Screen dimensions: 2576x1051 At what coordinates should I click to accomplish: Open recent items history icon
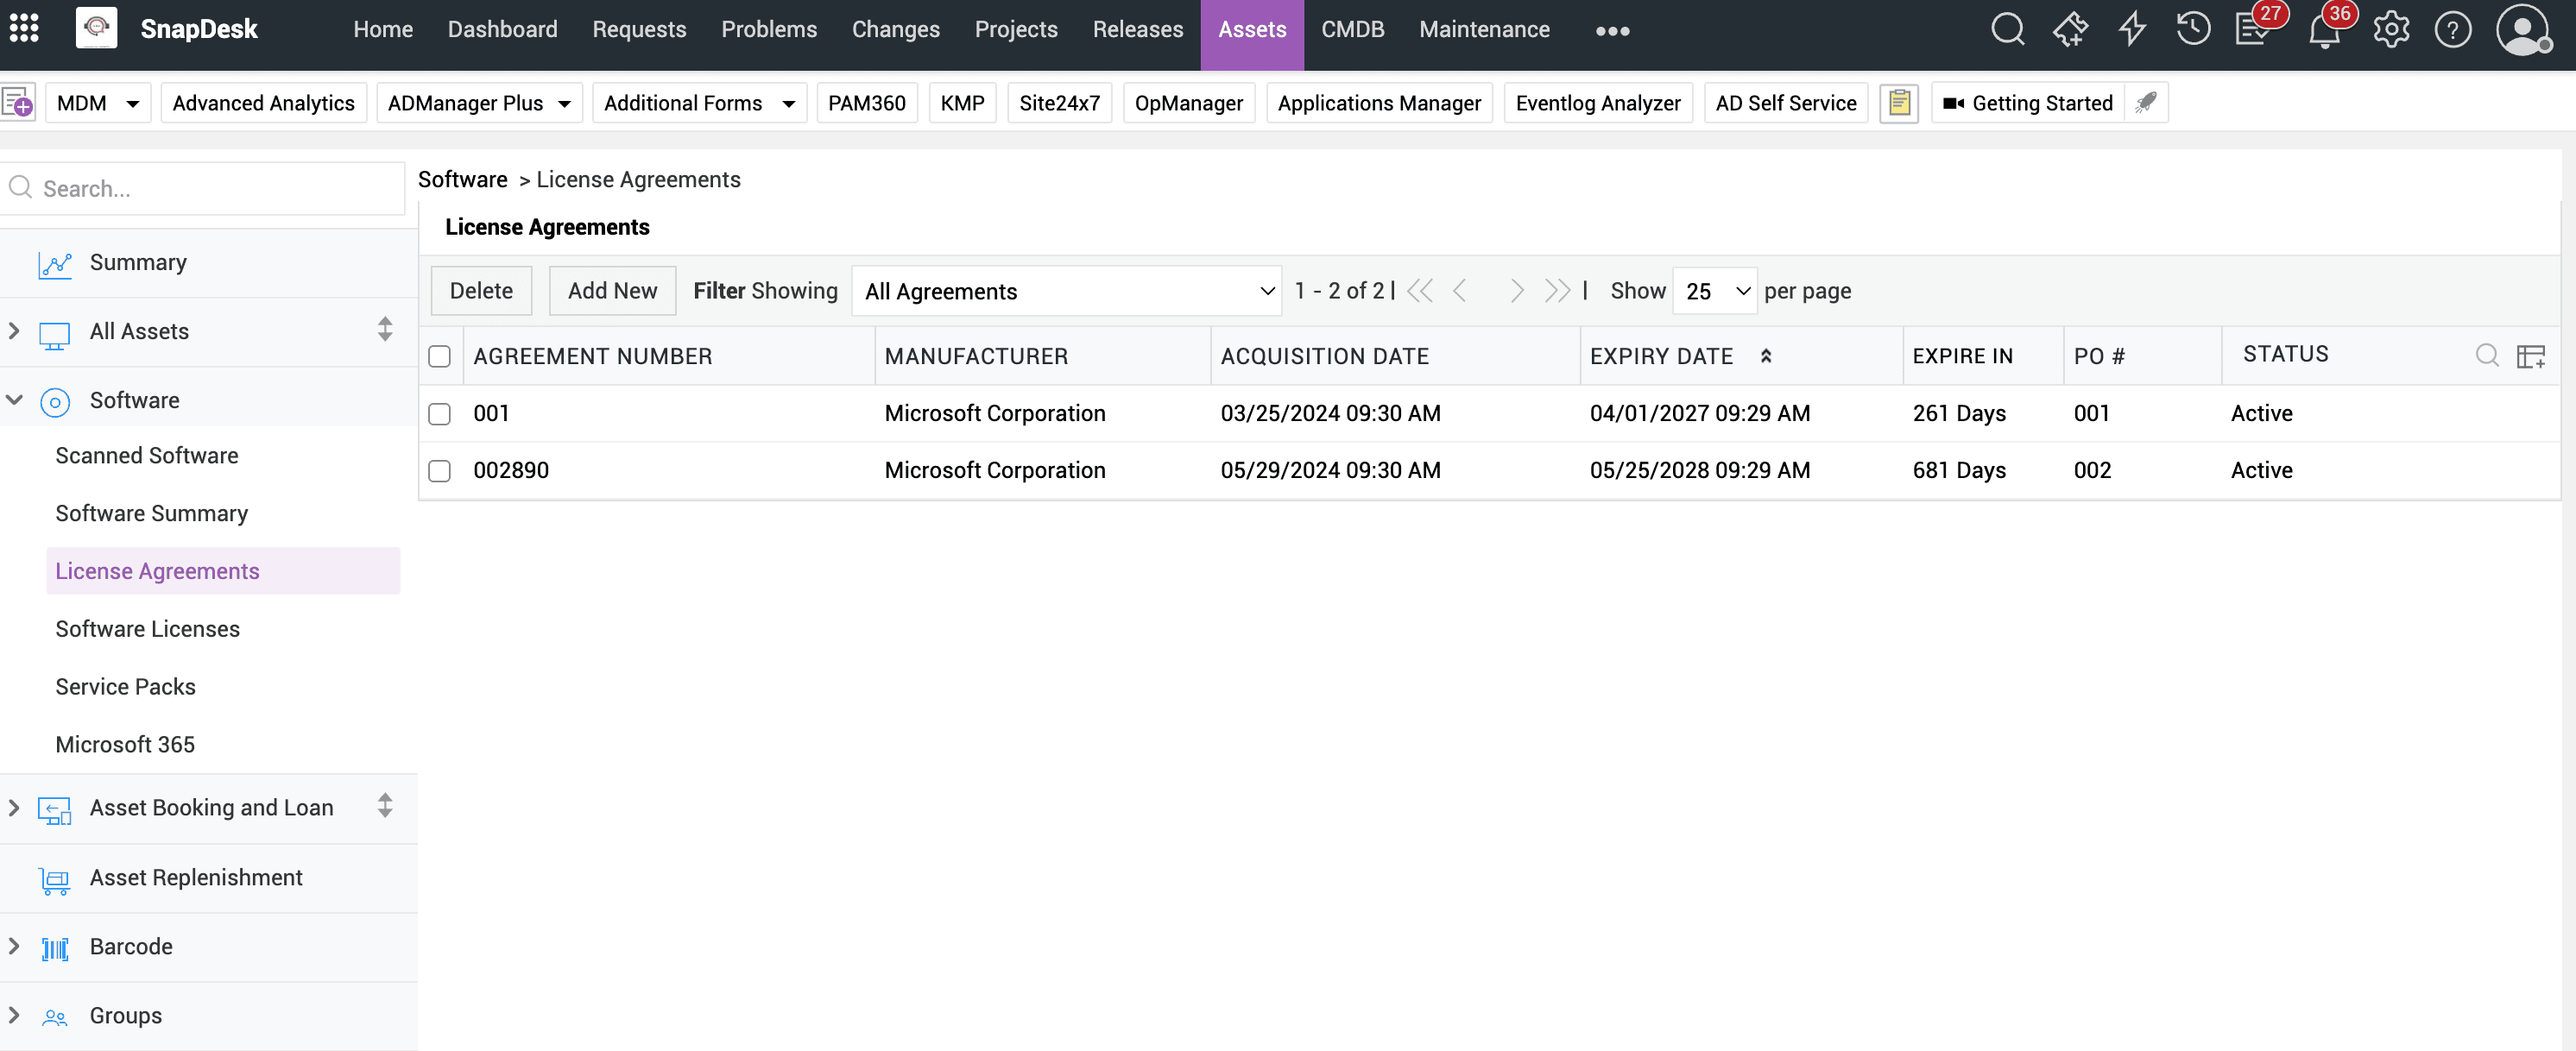(x=2193, y=29)
